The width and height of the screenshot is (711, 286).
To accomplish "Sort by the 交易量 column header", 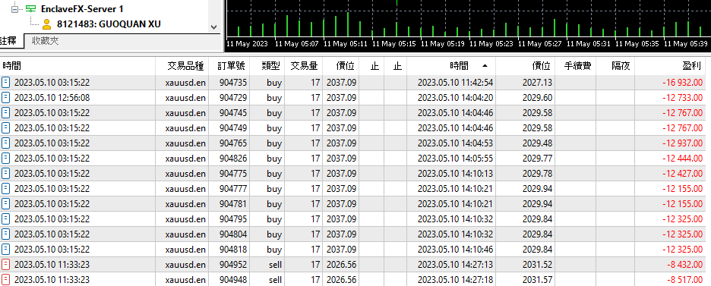I will [304, 66].
